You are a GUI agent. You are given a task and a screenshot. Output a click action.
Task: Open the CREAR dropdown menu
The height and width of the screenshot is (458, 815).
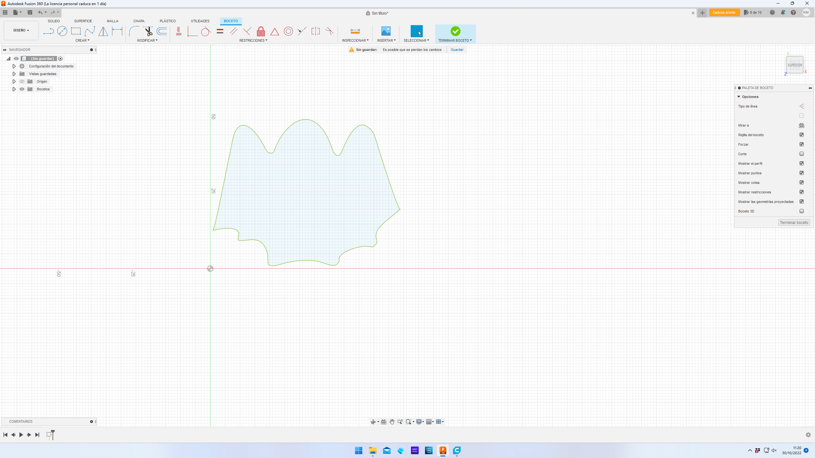[82, 40]
